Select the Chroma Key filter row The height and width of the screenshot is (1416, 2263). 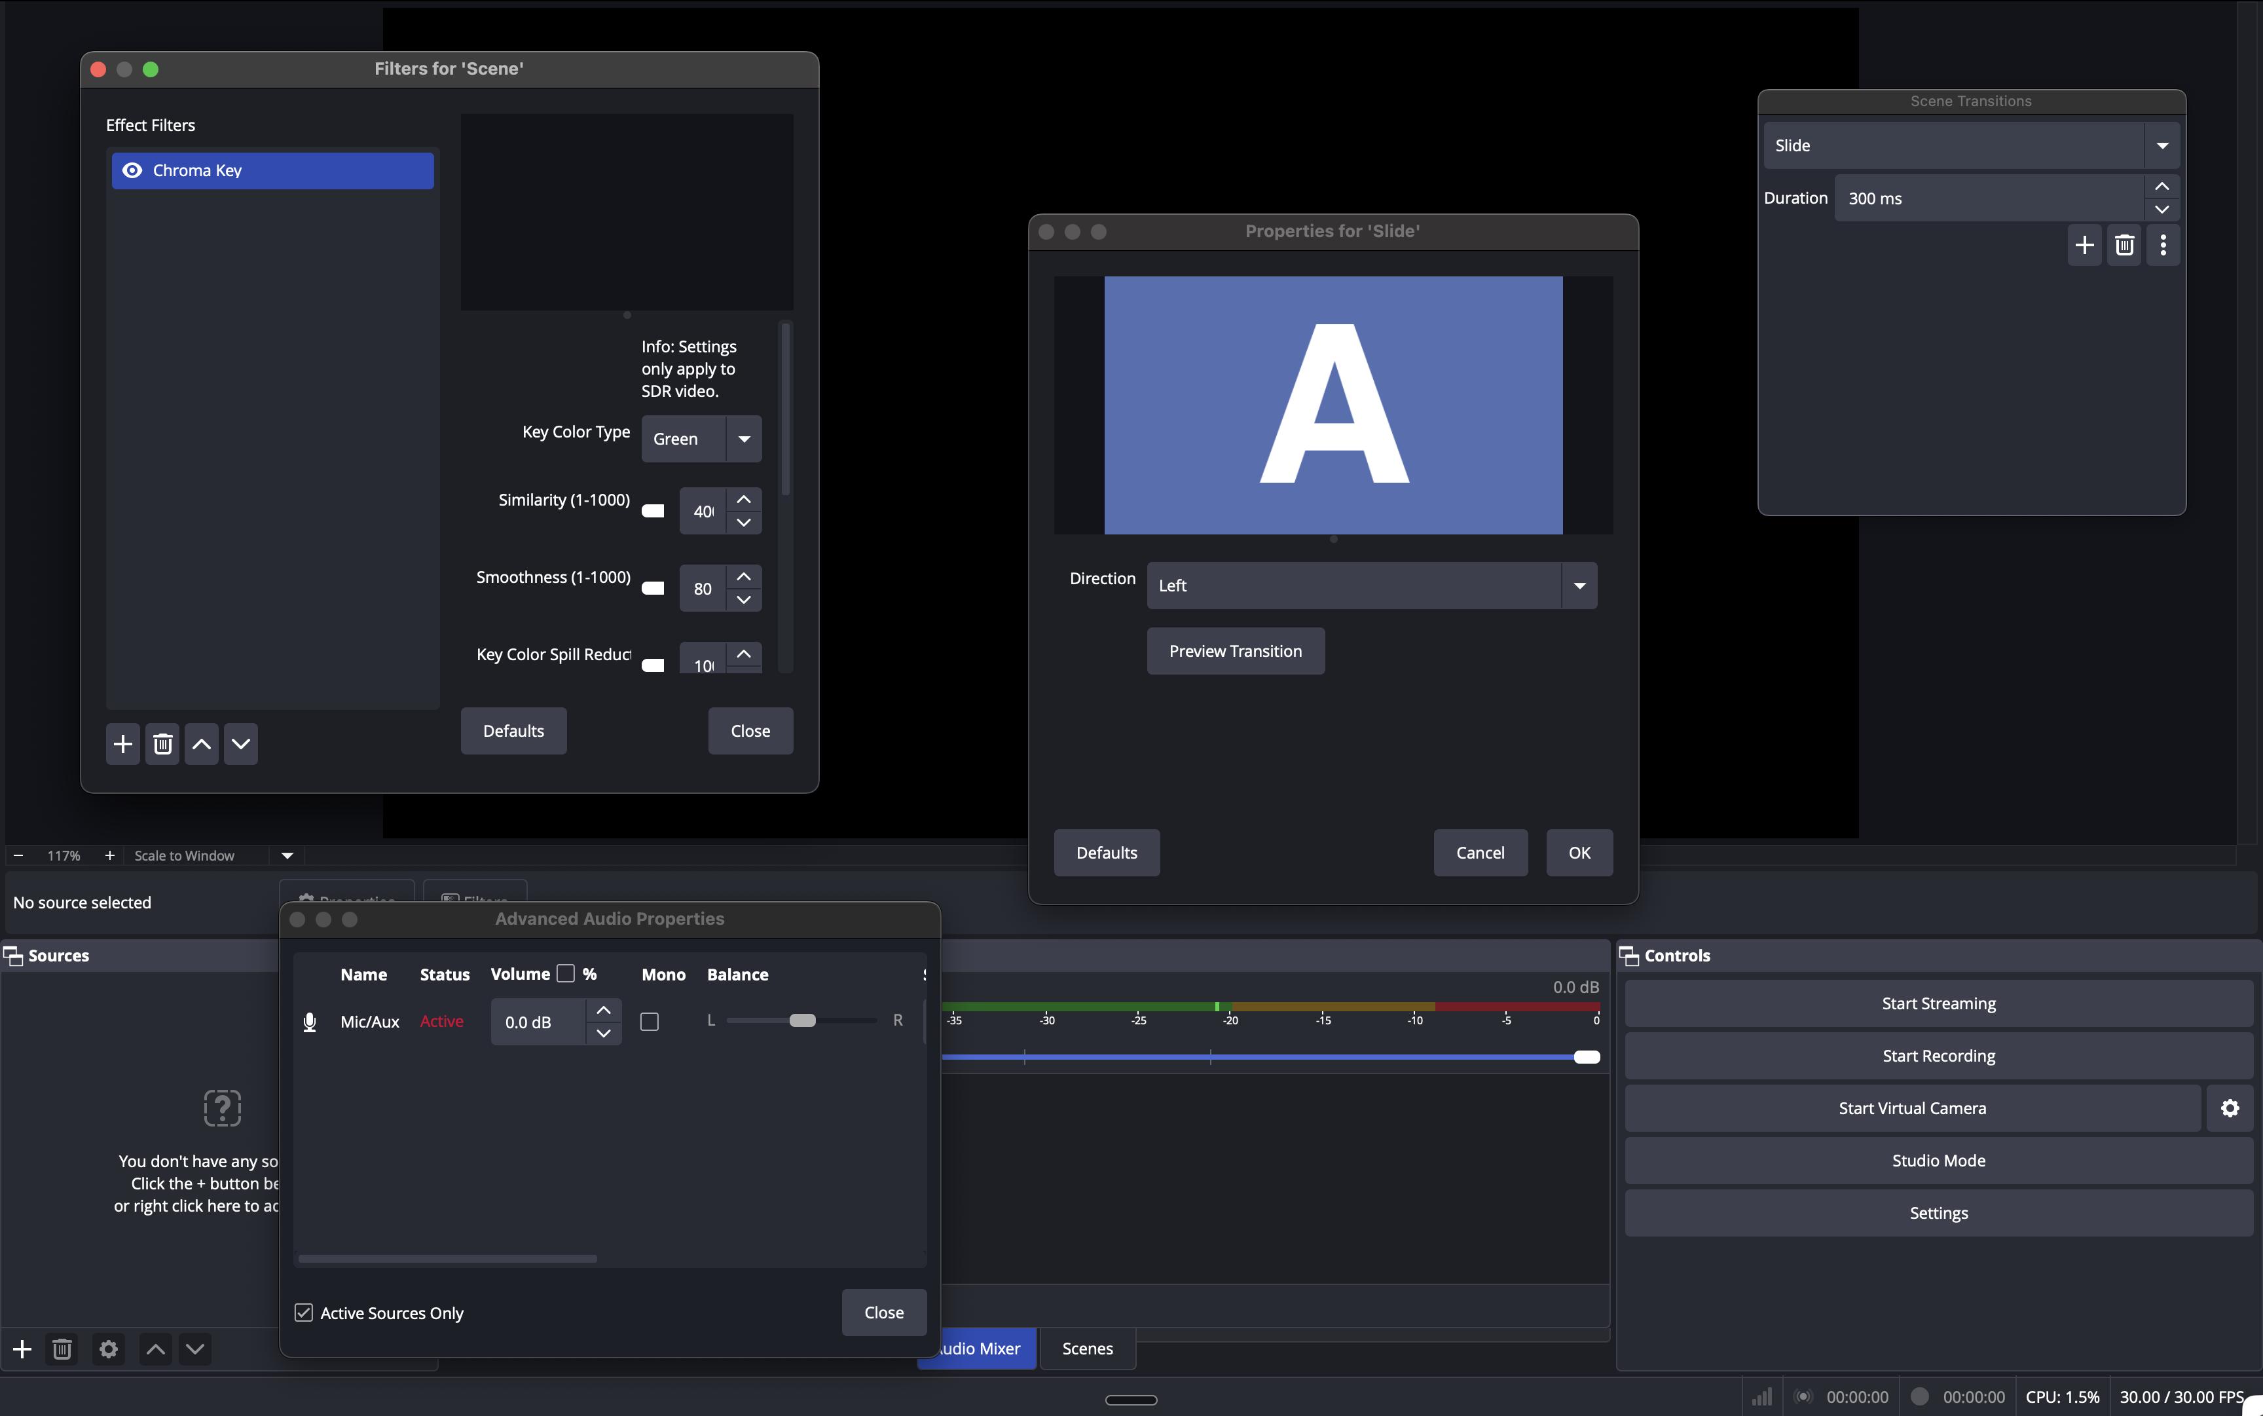(272, 170)
